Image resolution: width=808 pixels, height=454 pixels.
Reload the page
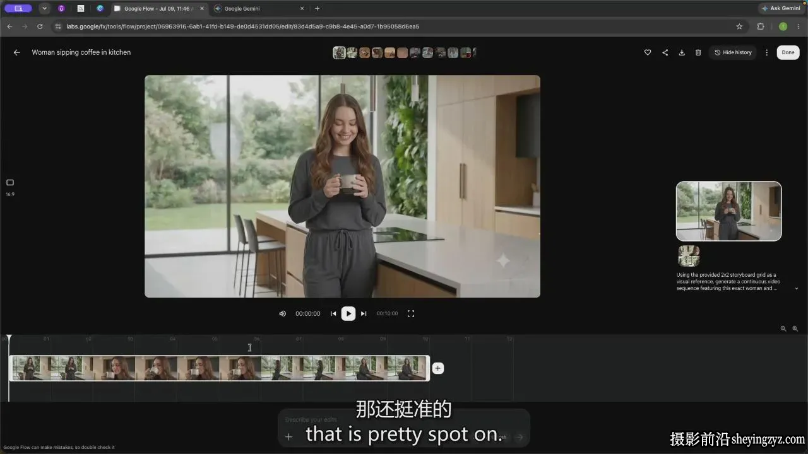[40, 26]
